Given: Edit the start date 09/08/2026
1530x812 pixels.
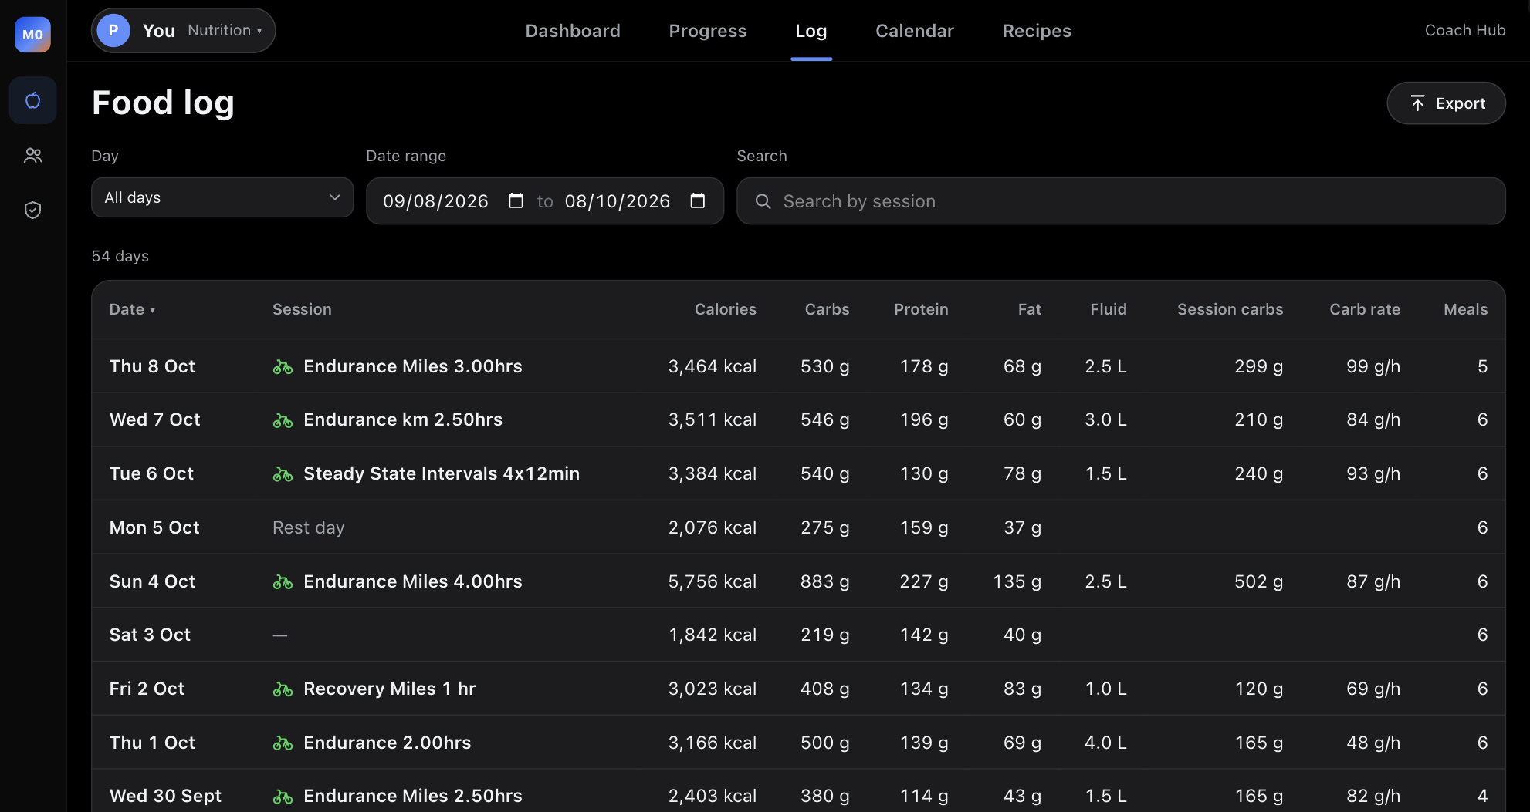Looking at the screenshot, I should 435,201.
